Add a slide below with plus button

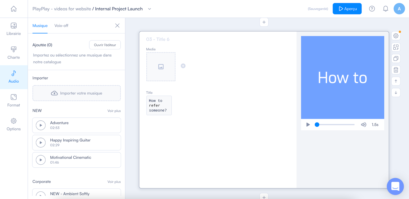[264, 196]
